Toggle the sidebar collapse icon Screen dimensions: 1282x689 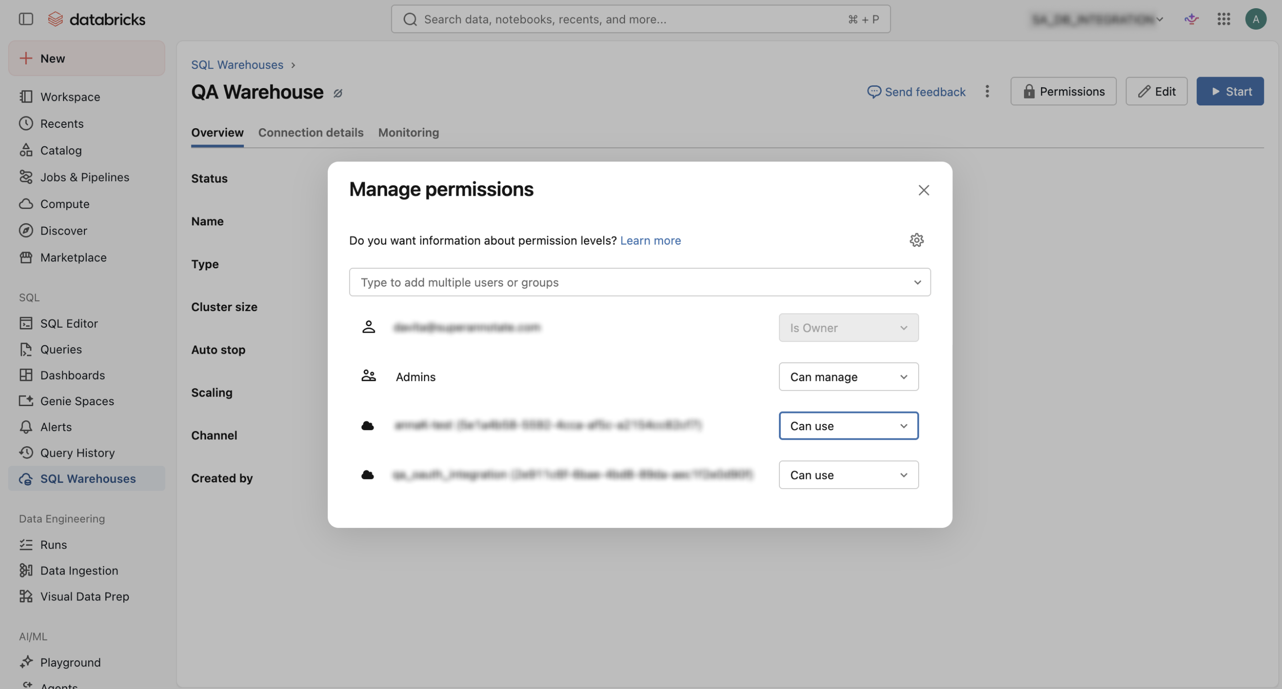(x=26, y=19)
